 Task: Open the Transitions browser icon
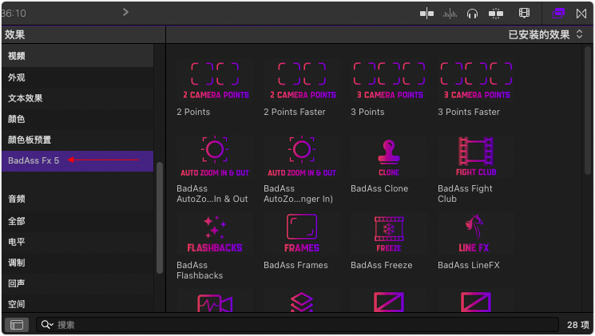pos(581,14)
